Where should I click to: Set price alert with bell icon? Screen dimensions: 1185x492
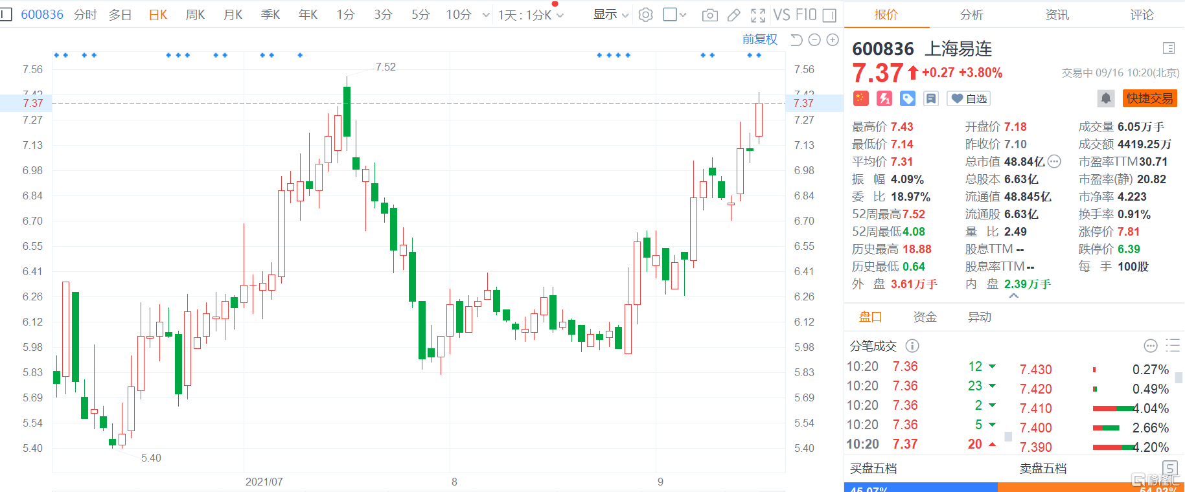pos(1106,98)
